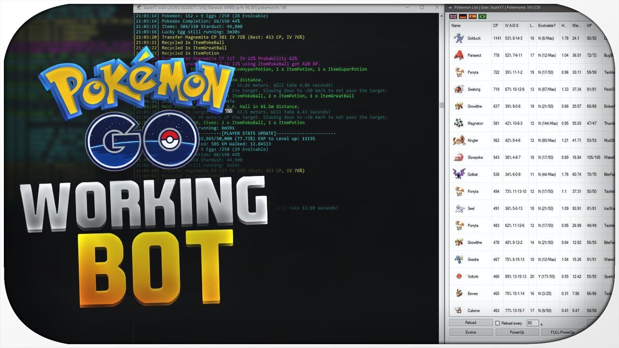The height and width of the screenshot is (348, 619).
Task: Click the Seel weight cell '93.91'
Action: pos(576,208)
